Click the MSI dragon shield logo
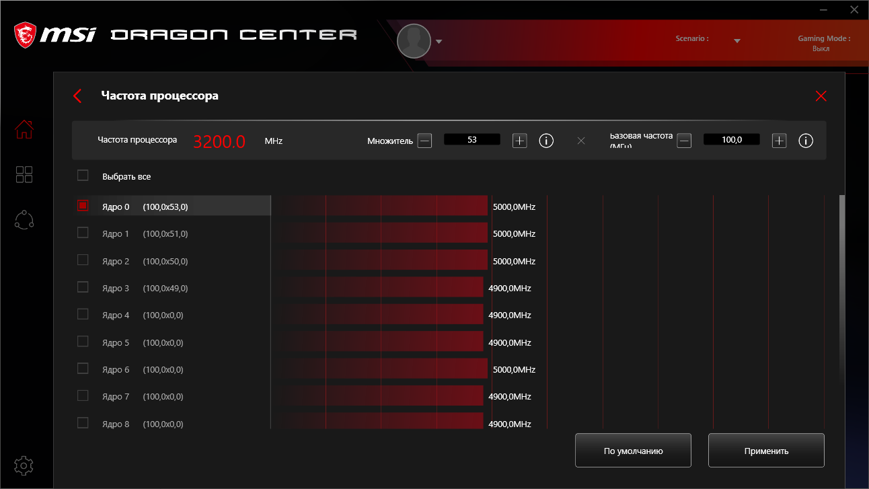This screenshot has height=489, width=869. tap(26, 35)
